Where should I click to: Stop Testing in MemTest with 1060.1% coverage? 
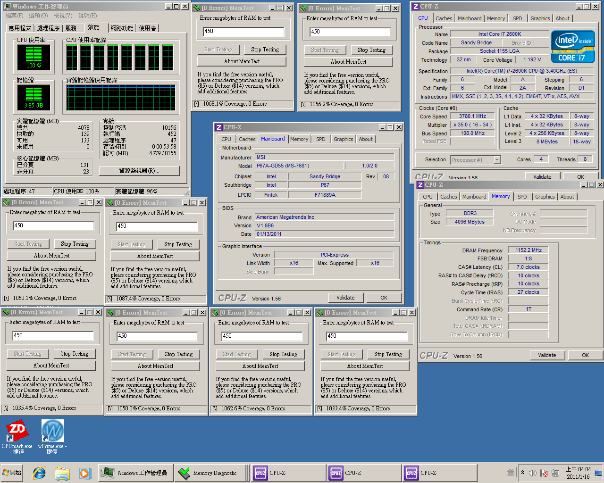(75, 244)
